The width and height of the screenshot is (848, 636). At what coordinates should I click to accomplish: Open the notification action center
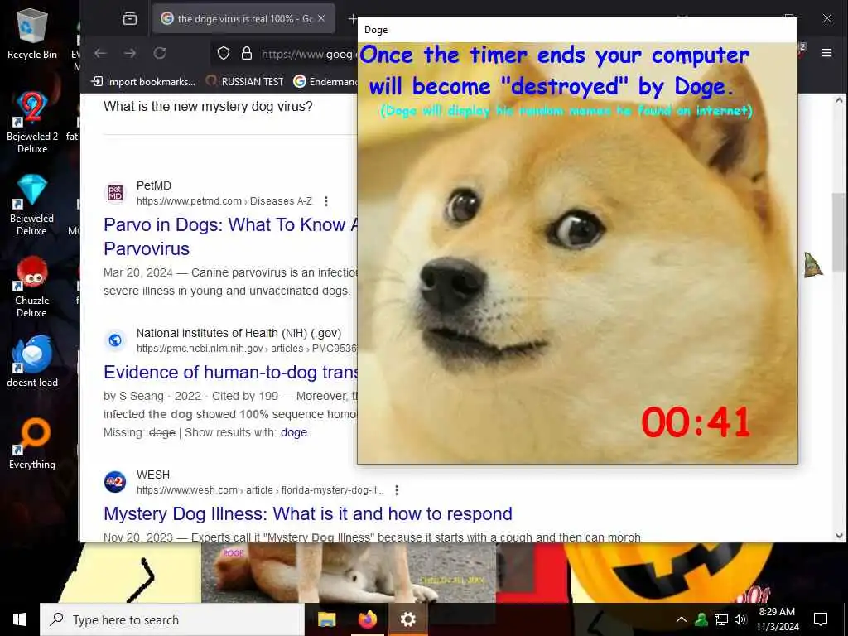(821, 619)
